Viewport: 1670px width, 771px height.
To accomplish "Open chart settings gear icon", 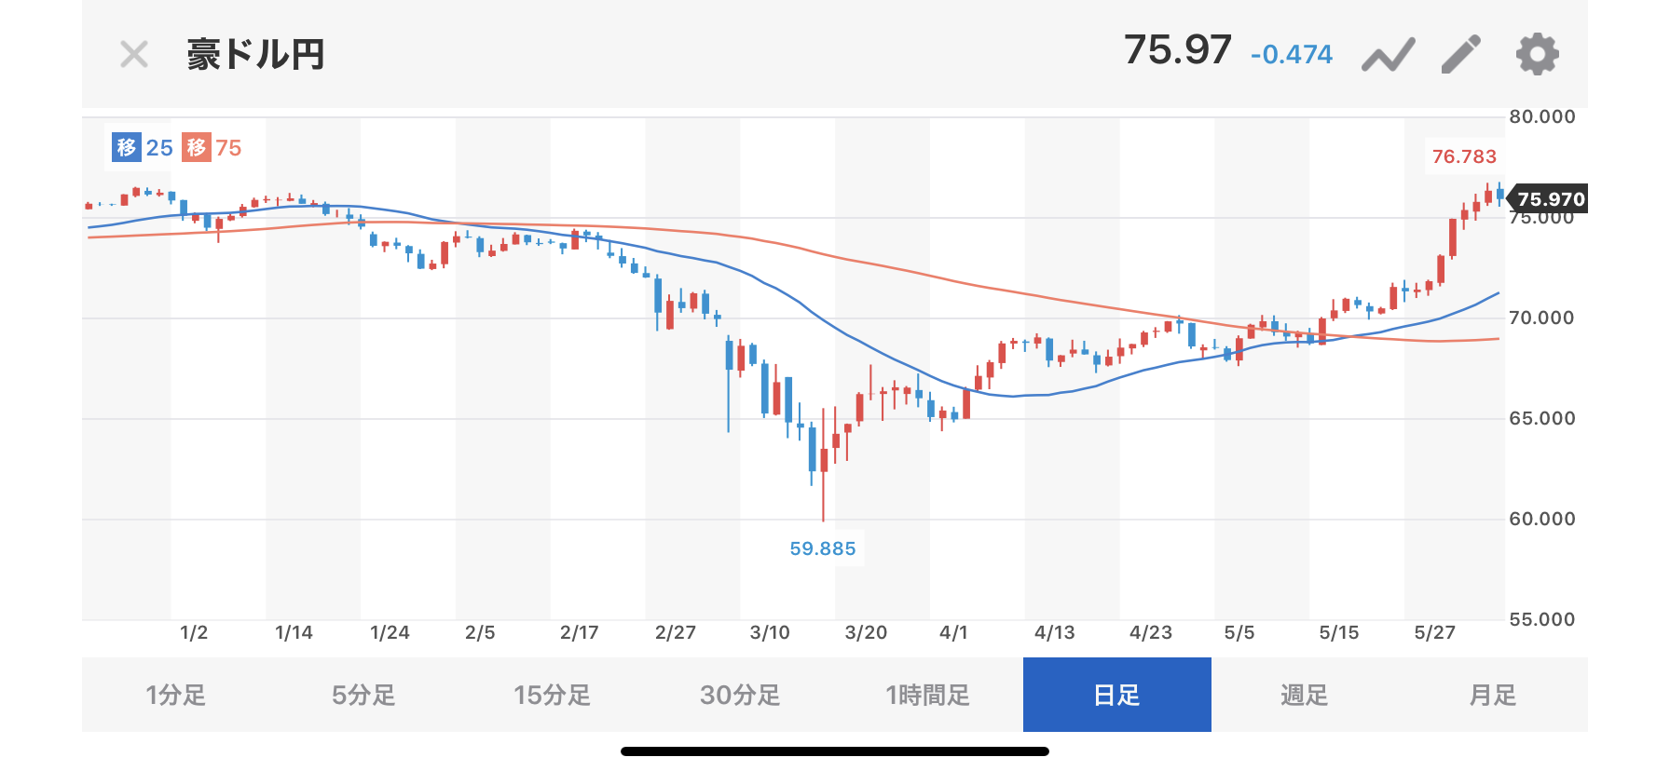I will (x=1537, y=54).
